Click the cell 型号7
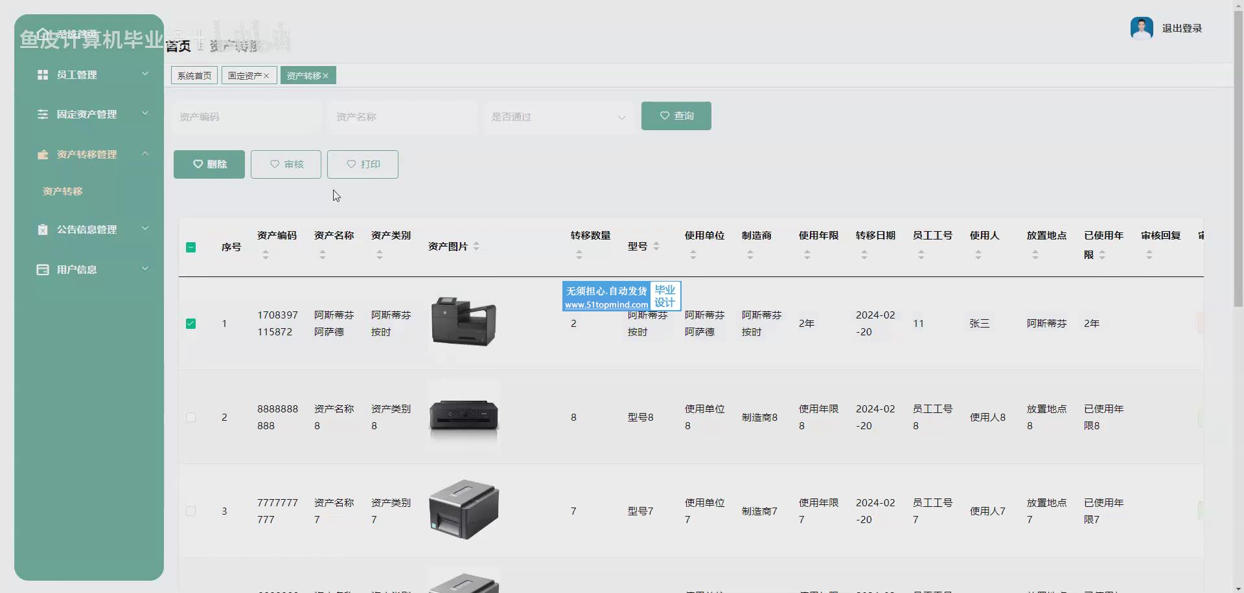Viewport: 1244px width, 593px height. coord(640,511)
